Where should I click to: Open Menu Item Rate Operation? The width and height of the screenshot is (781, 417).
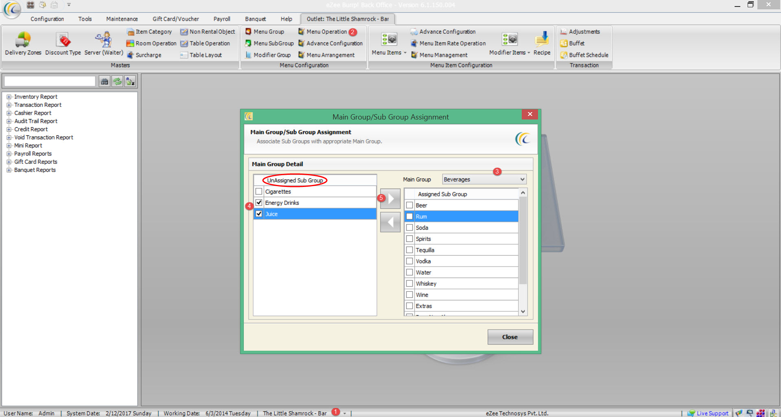point(448,43)
